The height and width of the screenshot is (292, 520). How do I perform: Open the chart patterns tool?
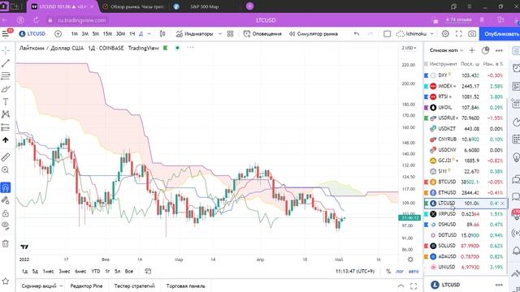(6, 114)
